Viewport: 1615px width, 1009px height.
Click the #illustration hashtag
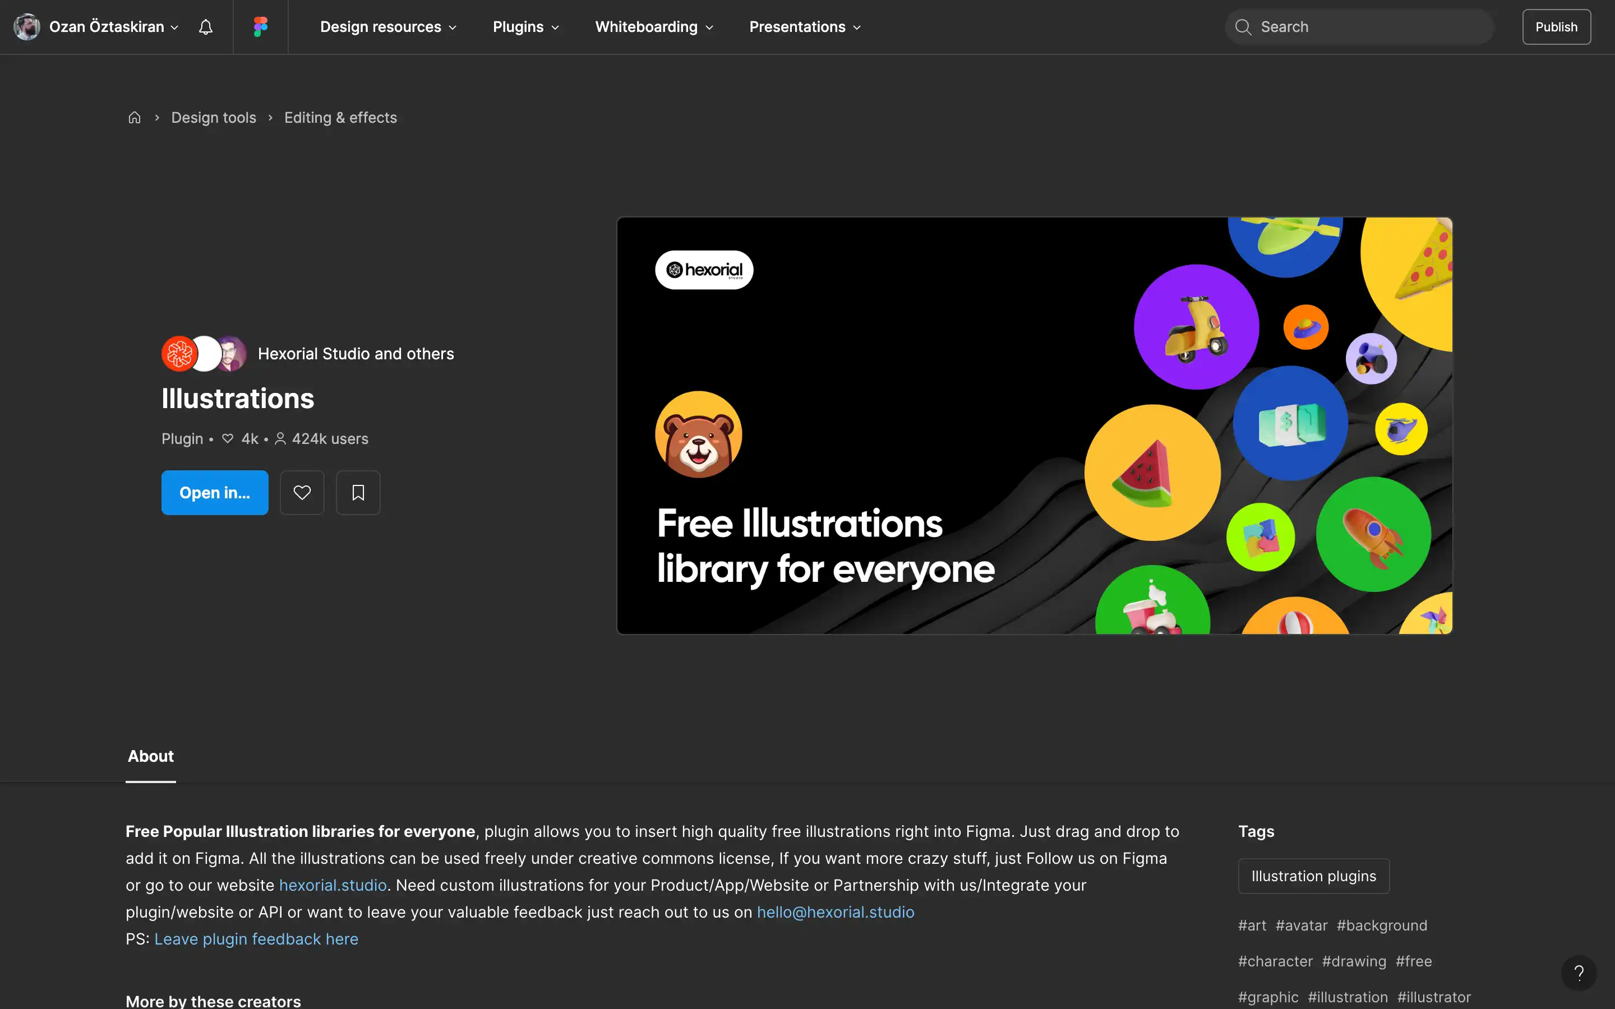(1348, 998)
